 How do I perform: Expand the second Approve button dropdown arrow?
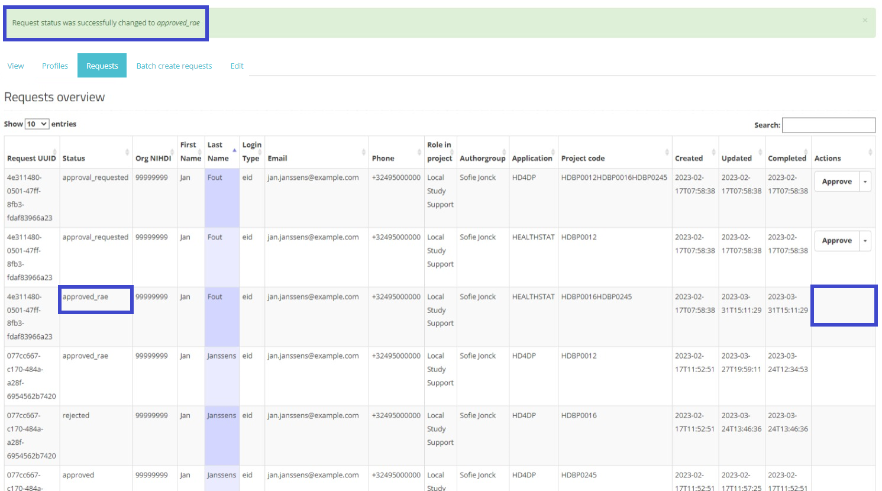[x=865, y=241]
